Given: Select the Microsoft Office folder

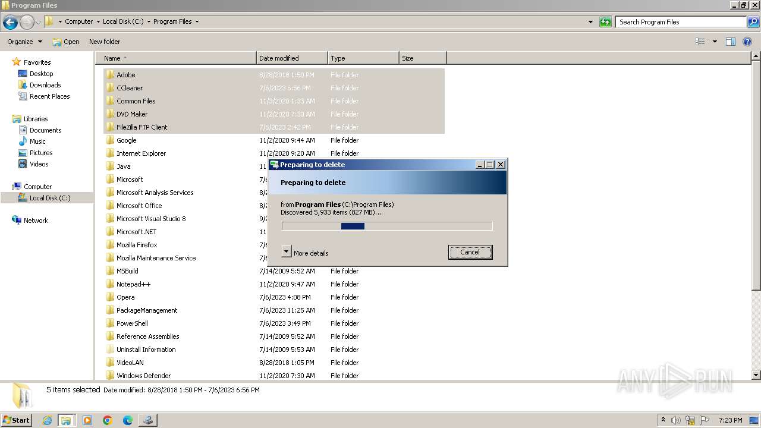Looking at the screenshot, I should click(x=139, y=206).
